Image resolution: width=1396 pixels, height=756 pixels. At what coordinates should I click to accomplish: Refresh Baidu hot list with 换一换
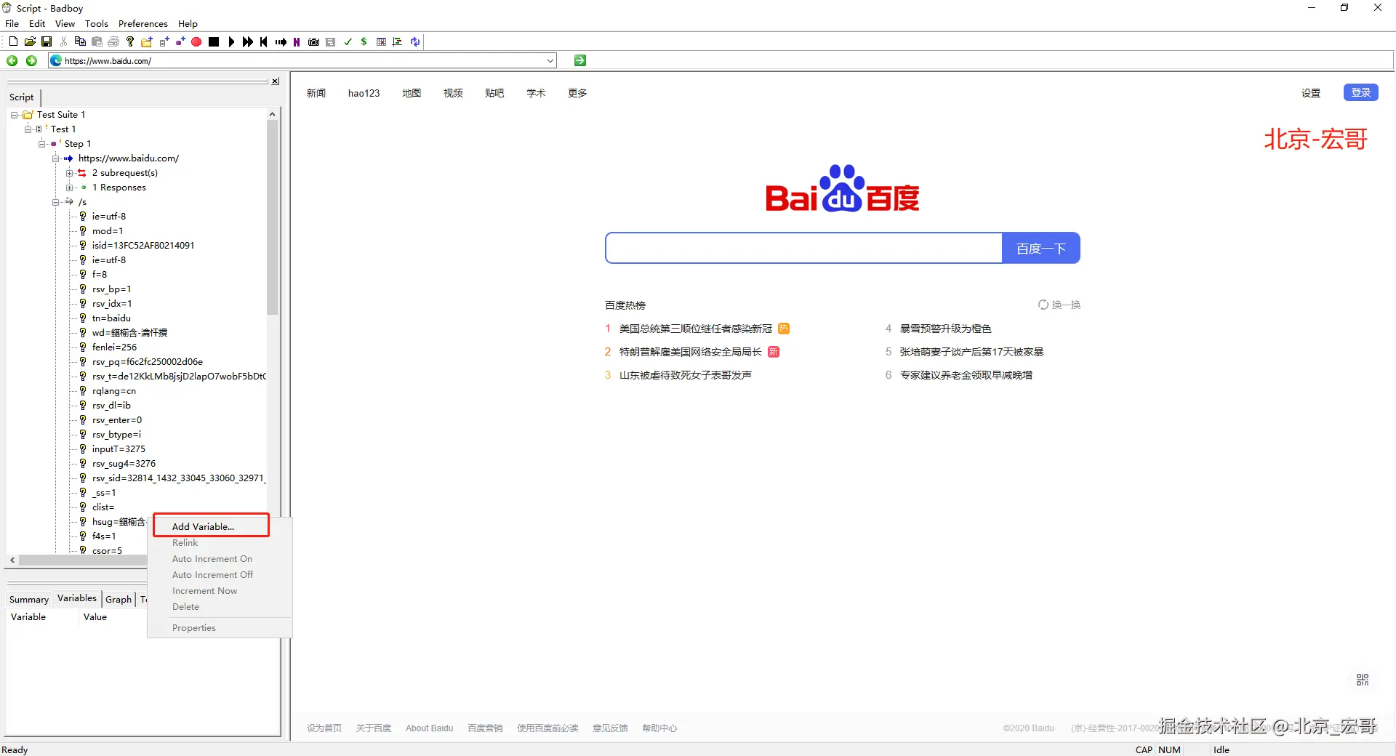click(x=1059, y=305)
